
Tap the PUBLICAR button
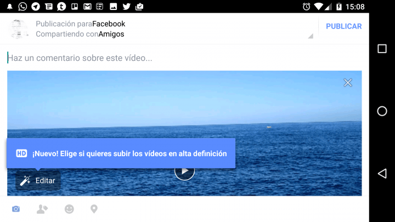point(343,26)
